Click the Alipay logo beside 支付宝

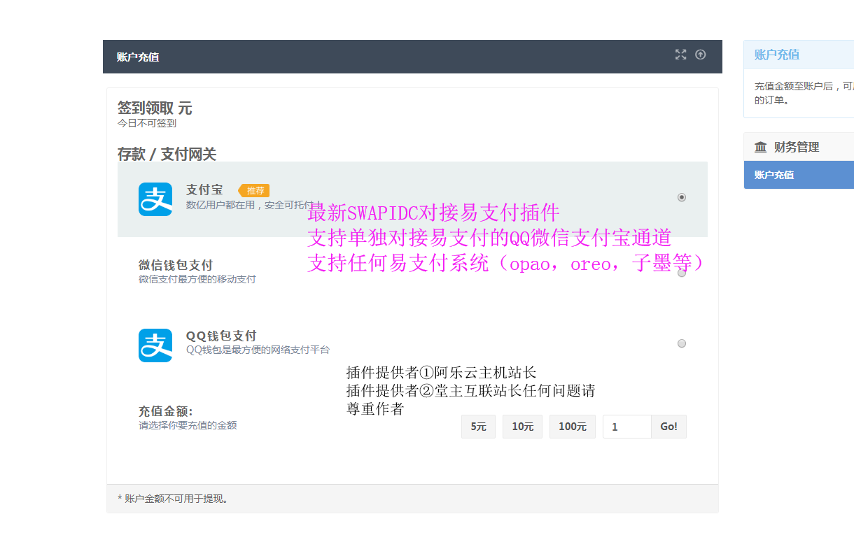click(x=155, y=199)
